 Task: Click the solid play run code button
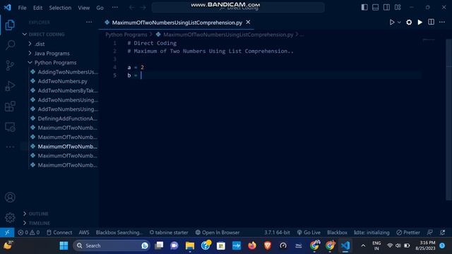click(x=420, y=22)
